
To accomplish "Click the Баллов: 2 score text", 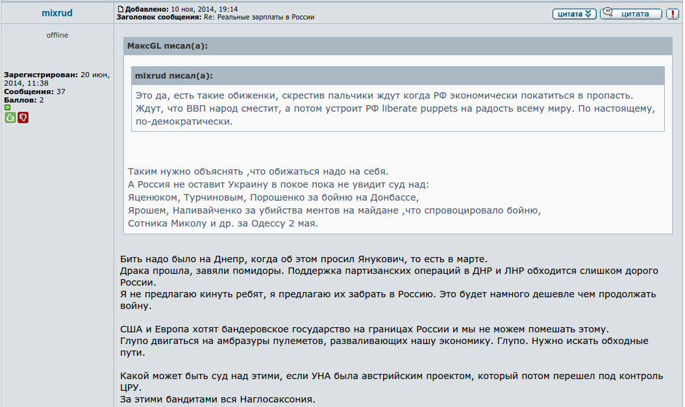I will click(x=24, y=100).
